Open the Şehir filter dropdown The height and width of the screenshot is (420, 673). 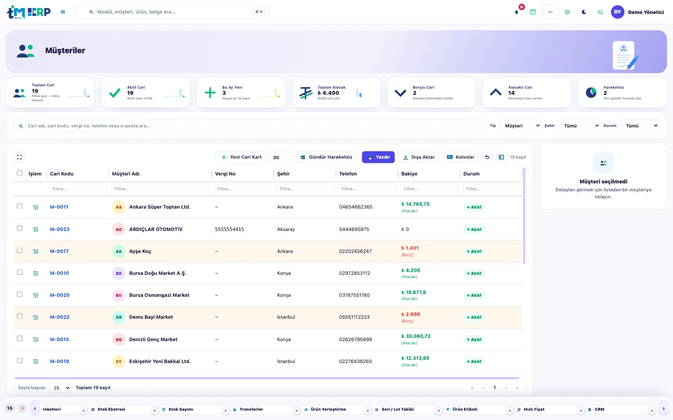580,126
